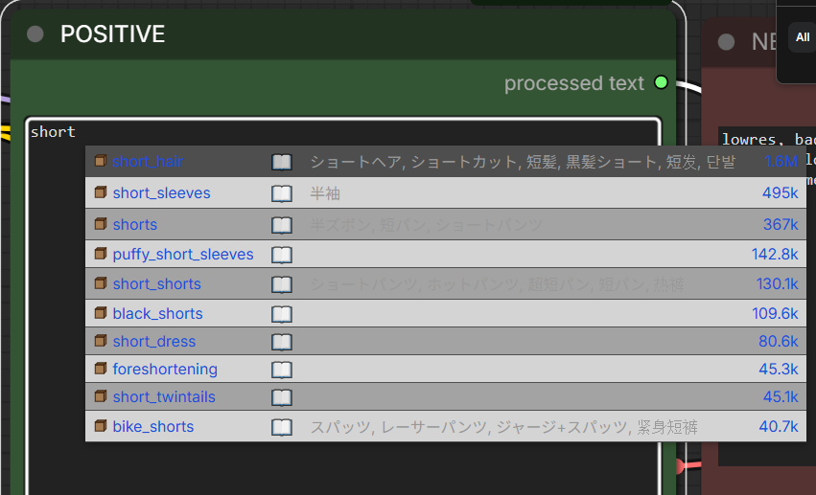Pick short_shorts from the suggestions
The image size is (816, 495).
coord(446,283)
